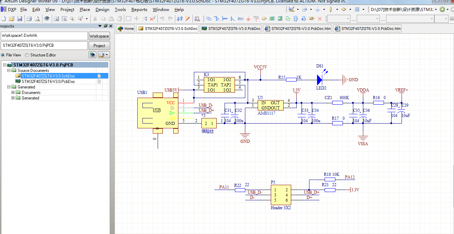The height and width of the screenshot is (234, 454).
Task: Compile the project via the panel's chip icon
Action: point(92,55)
